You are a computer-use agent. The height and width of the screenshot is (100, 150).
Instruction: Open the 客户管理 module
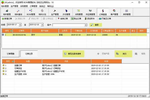(114, 12)
